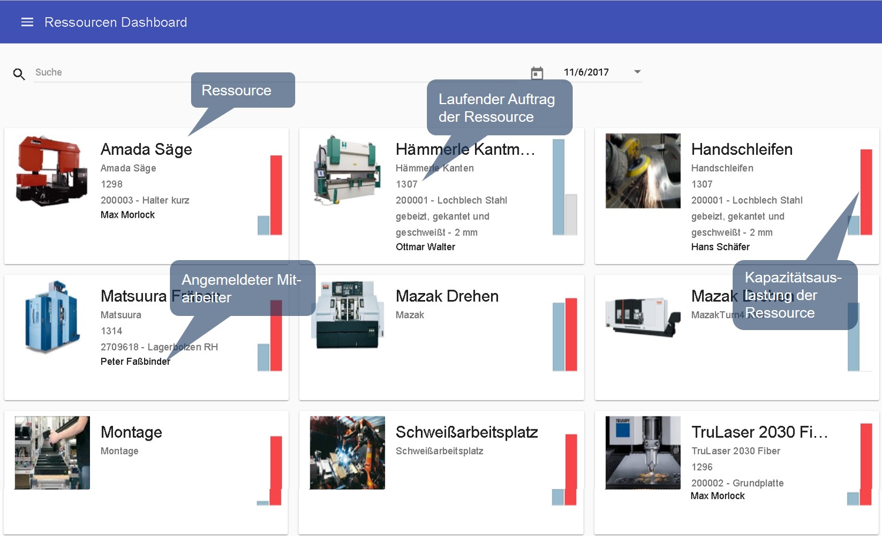Image resolution: width=882 pixels, height=536 pixels.
Task: Open the Matsuura Fräsen machine thumbnail
Action: pyautogui.click(x=52, y=318)
